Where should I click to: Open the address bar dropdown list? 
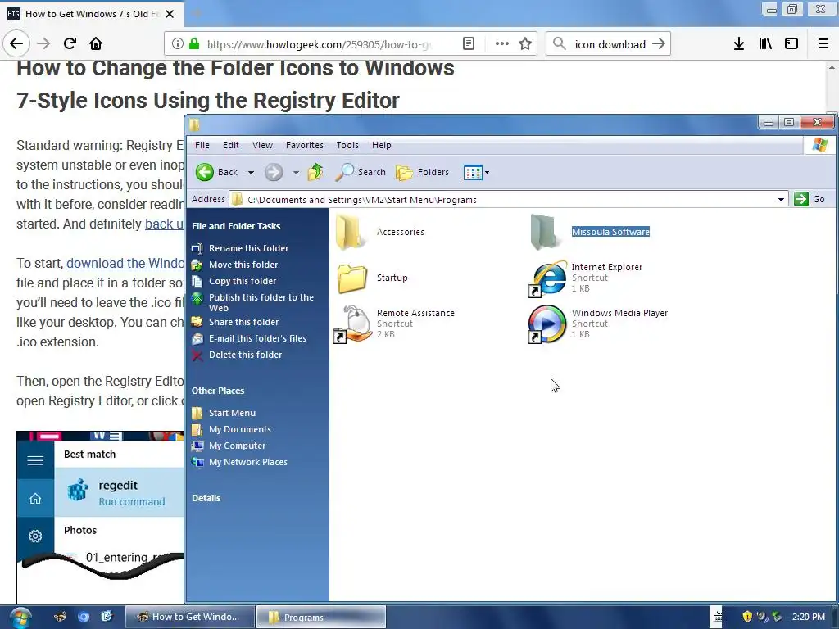coord(781,200)
